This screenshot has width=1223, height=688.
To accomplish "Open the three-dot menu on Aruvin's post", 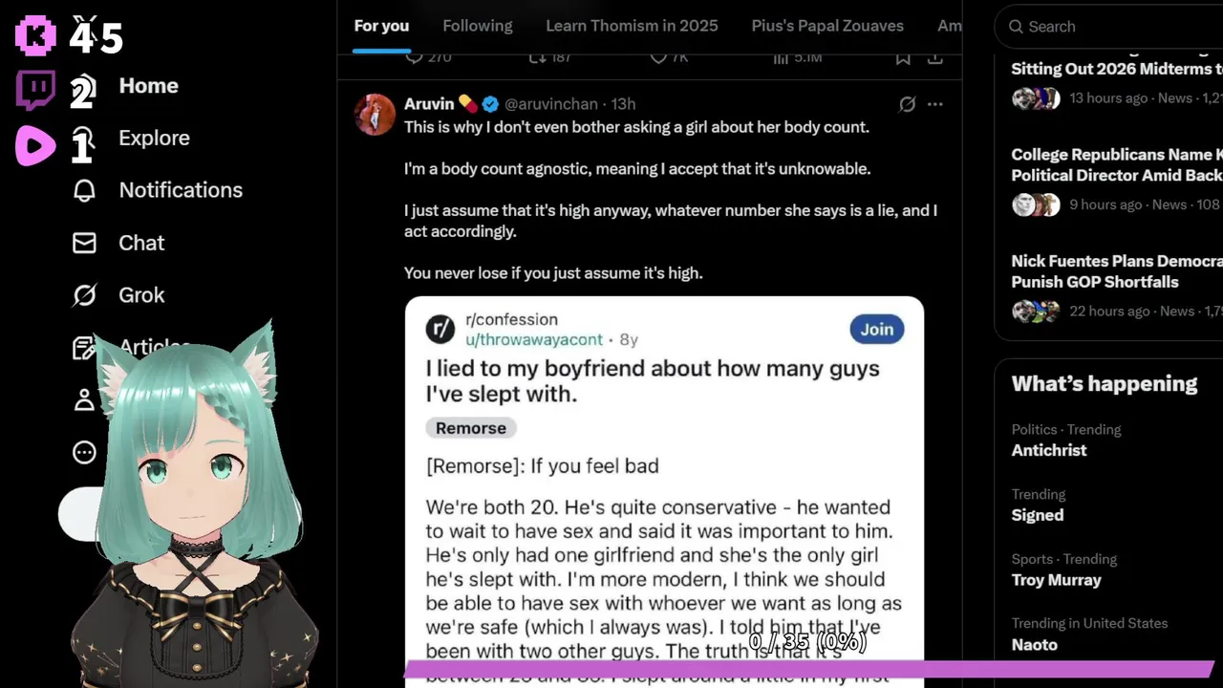I will click(934, 104).
